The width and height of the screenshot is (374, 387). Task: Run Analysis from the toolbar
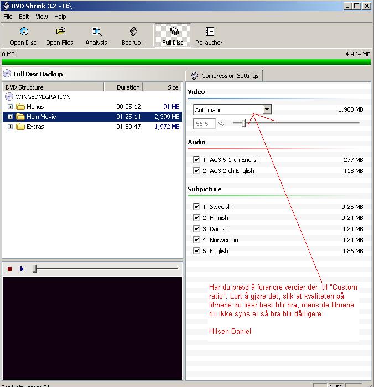click(x=96, y=36)
